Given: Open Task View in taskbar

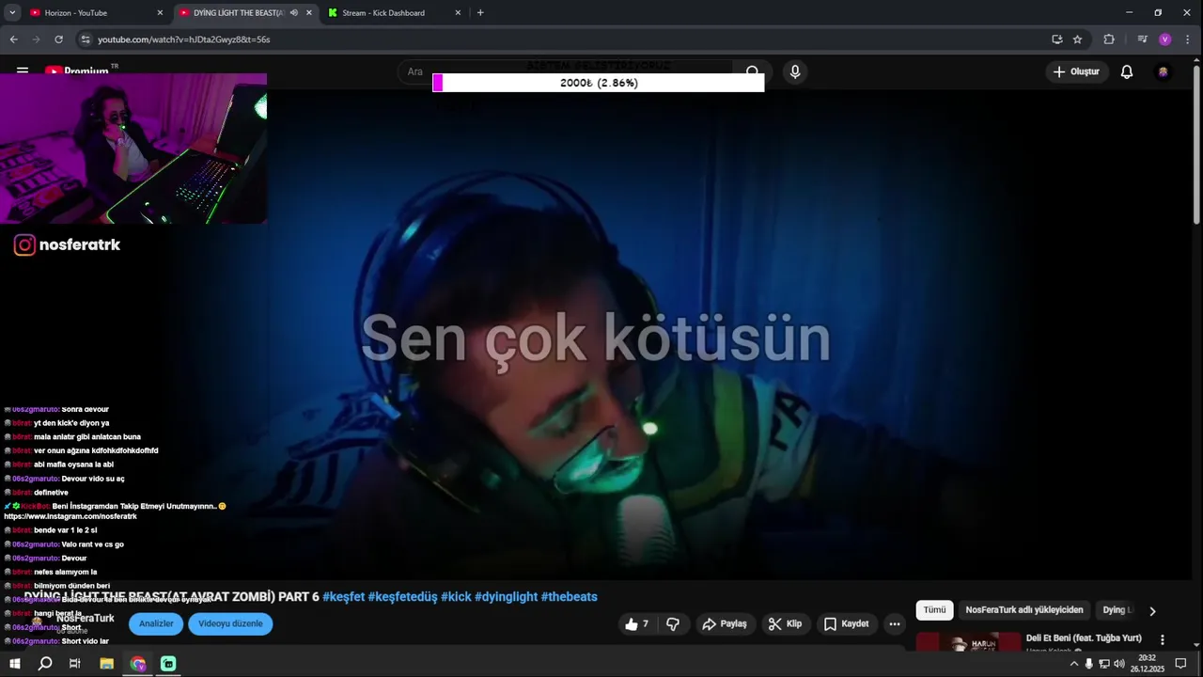Looking at the screenshot, I should coord(75,664).
